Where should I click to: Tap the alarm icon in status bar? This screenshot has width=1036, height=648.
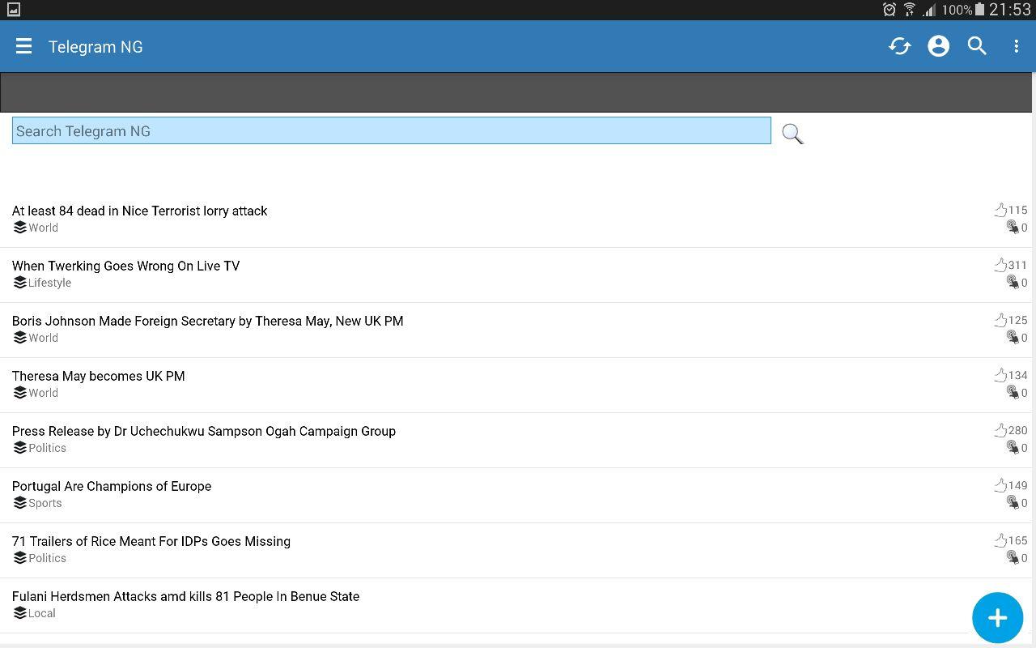click(889, 10)
